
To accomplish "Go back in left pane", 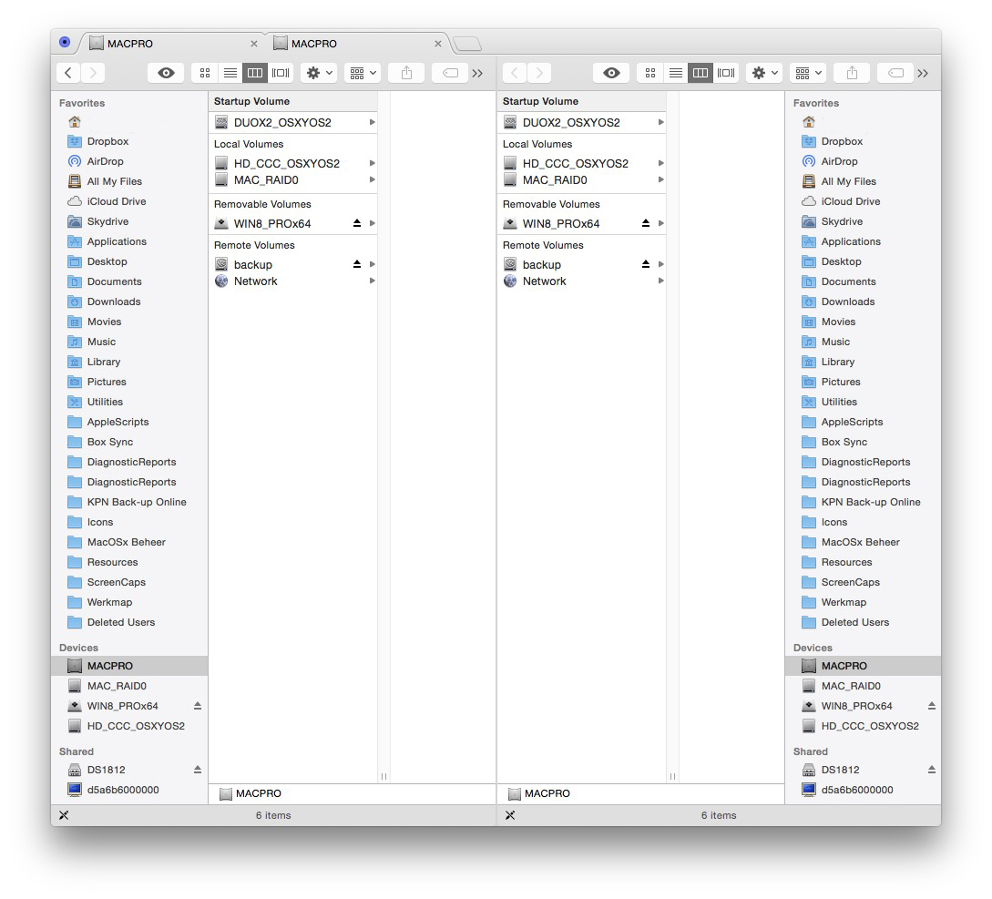I will click(68, 74).
